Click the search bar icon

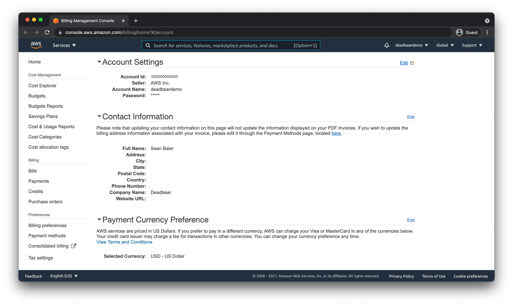point(148,45)
